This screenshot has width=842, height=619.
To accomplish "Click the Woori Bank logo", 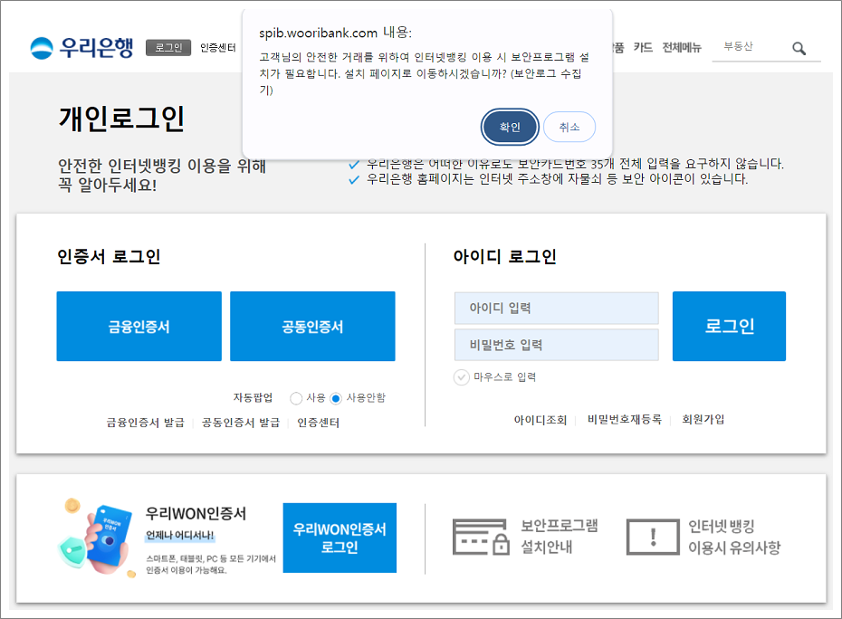I will point(81,47).
